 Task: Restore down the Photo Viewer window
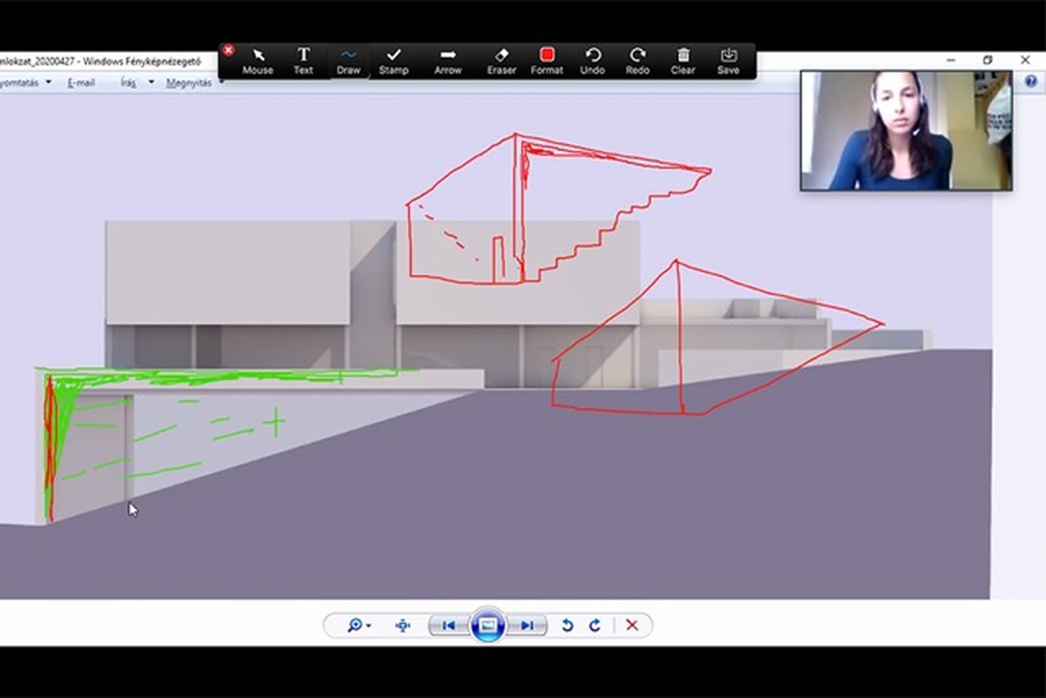coord(988,60)
